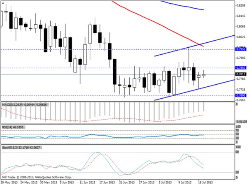Select the curved blue line at chart top

182,5
